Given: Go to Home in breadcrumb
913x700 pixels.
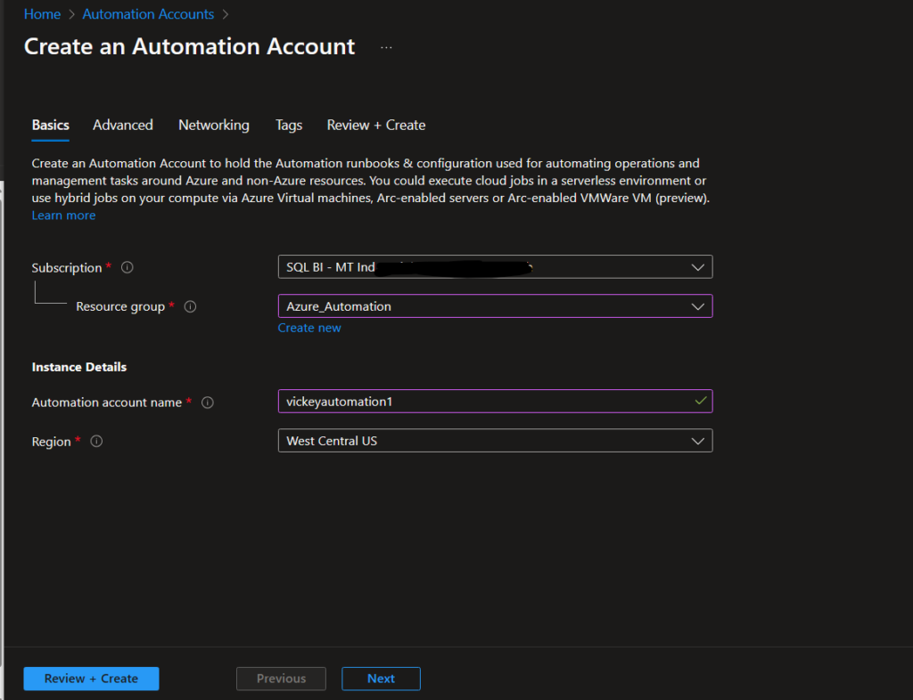Looking at the screenshot, I should click(x=42, y=14).
